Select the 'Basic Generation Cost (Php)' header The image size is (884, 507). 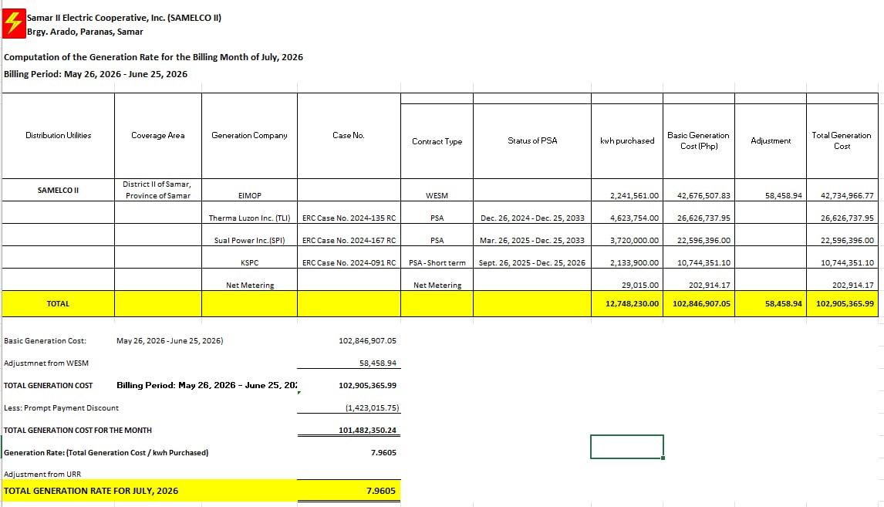699,140
